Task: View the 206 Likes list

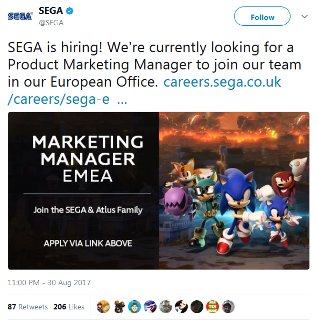Action: coord(69,307)
